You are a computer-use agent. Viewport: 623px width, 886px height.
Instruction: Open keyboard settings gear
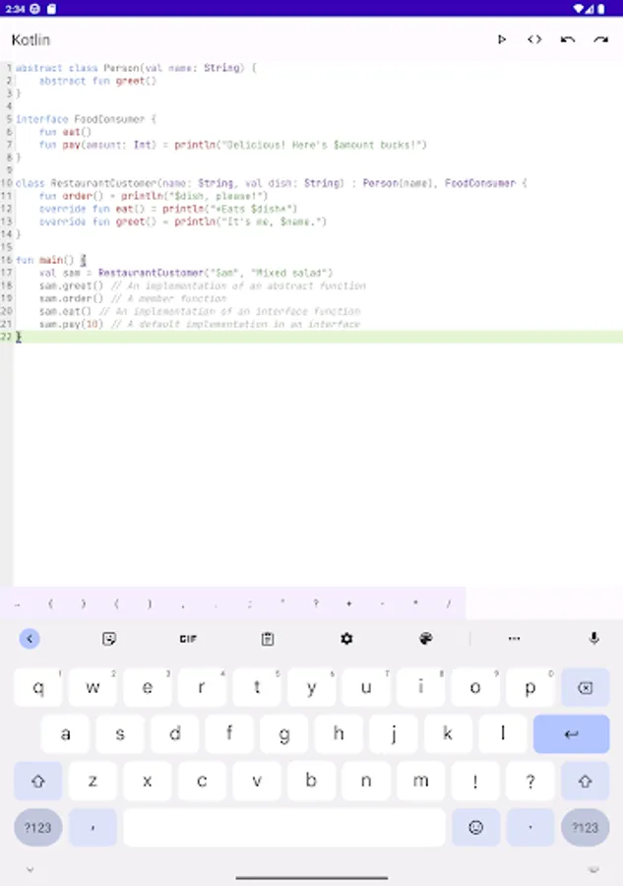tap(346, 639)
